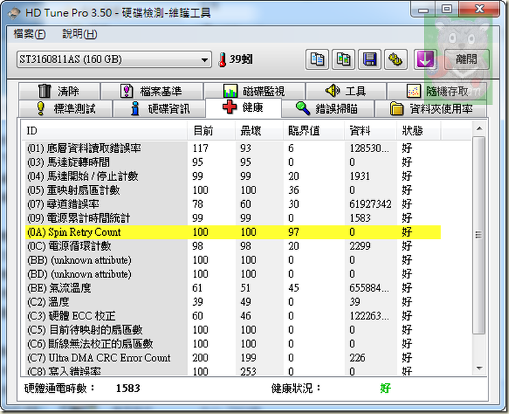509x414 pixels.
Task: Switch to the 隨機存取 tab
Action: point(437,91)
